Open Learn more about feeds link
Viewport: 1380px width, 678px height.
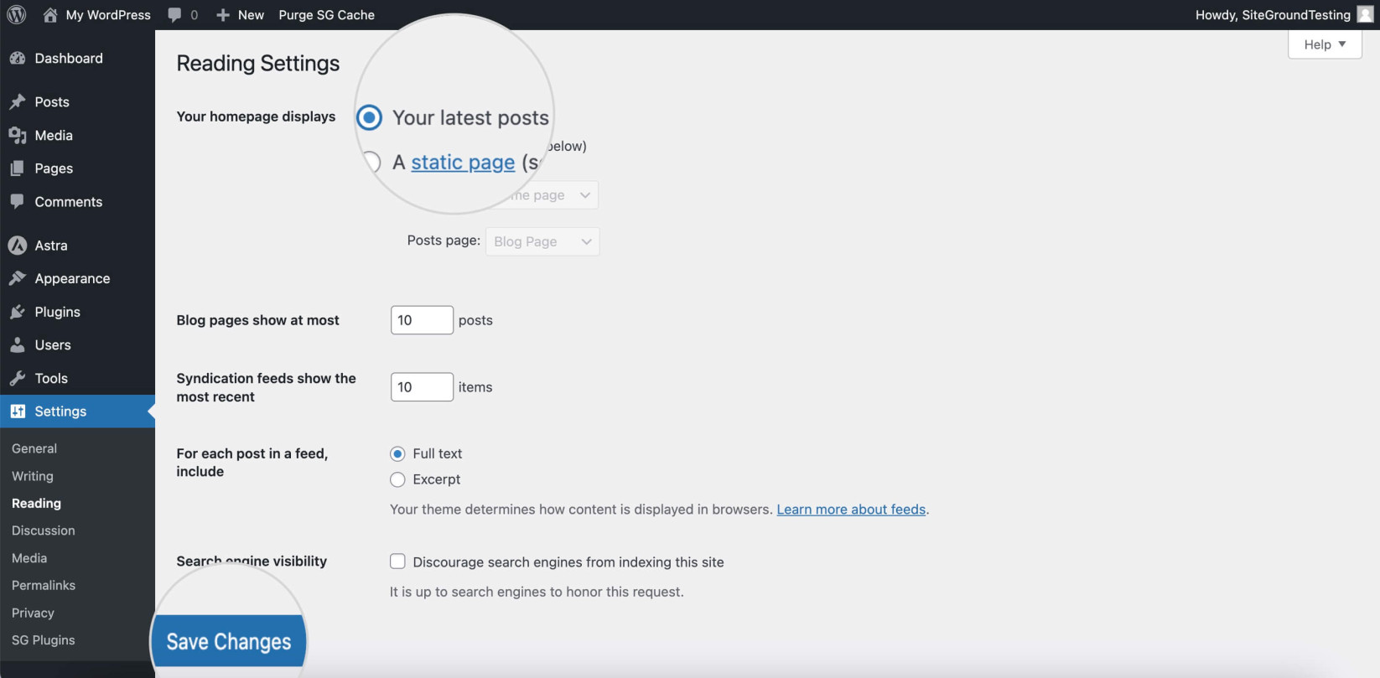point(851,510)
